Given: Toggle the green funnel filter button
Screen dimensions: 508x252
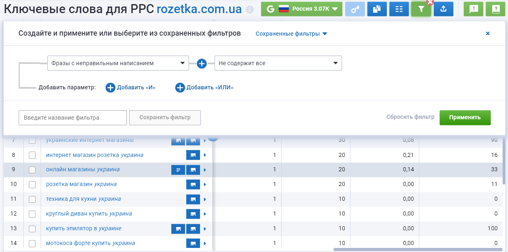Looking at the screenshot, I should pyautogui.click(x=421, y=9).
